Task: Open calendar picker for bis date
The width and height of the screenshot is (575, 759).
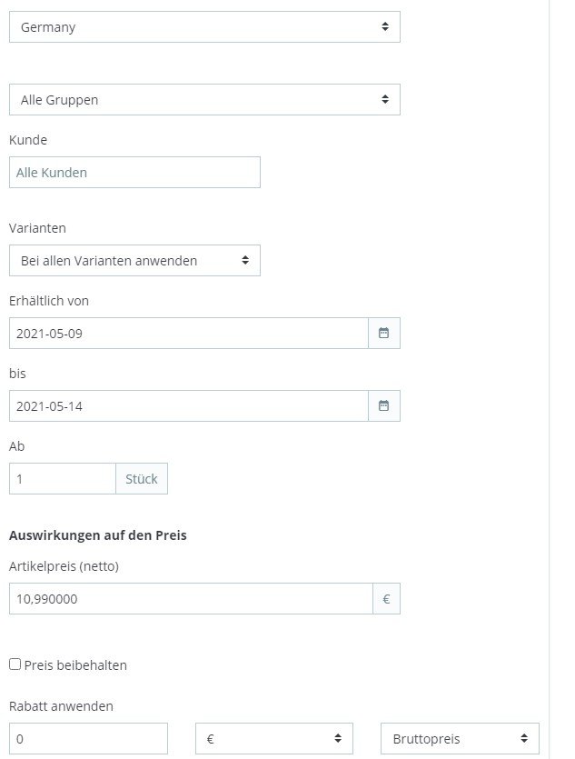Action: click(x=383, y=406)
